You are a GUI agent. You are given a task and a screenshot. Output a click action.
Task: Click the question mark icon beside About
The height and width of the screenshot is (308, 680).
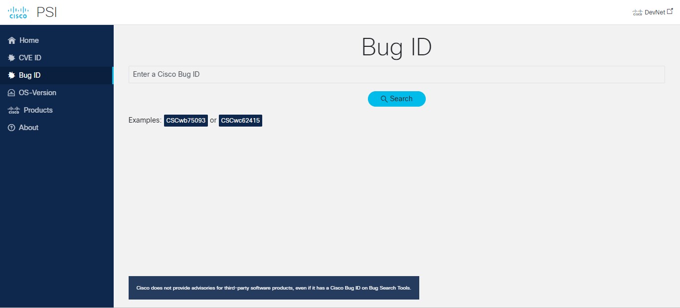click(11, 128)
